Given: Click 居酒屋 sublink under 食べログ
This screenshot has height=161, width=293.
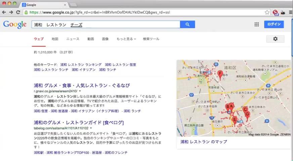Looking at the screenshot, I should (97, 153).
